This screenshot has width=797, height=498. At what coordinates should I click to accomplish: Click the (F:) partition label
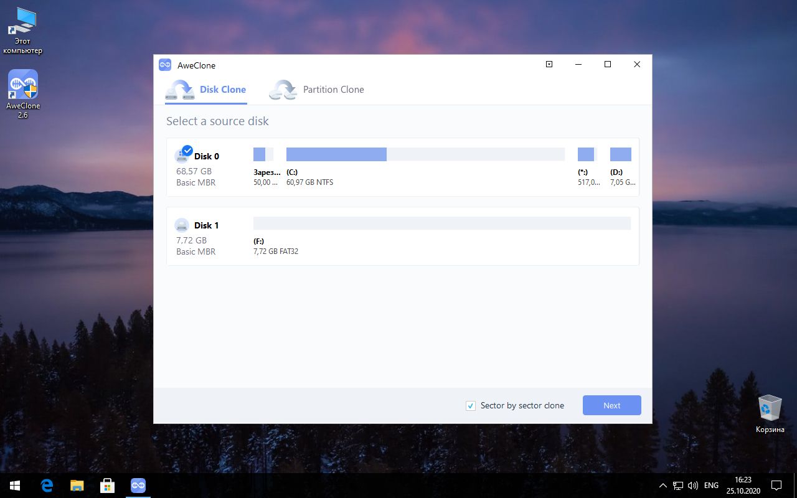pos(259,241)
